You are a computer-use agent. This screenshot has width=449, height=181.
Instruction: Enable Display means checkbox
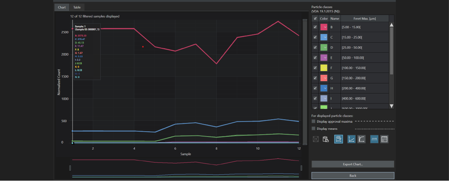(x=314, y=129)
